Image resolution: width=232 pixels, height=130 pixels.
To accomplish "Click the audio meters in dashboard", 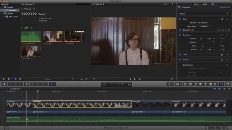I will 130,84.
